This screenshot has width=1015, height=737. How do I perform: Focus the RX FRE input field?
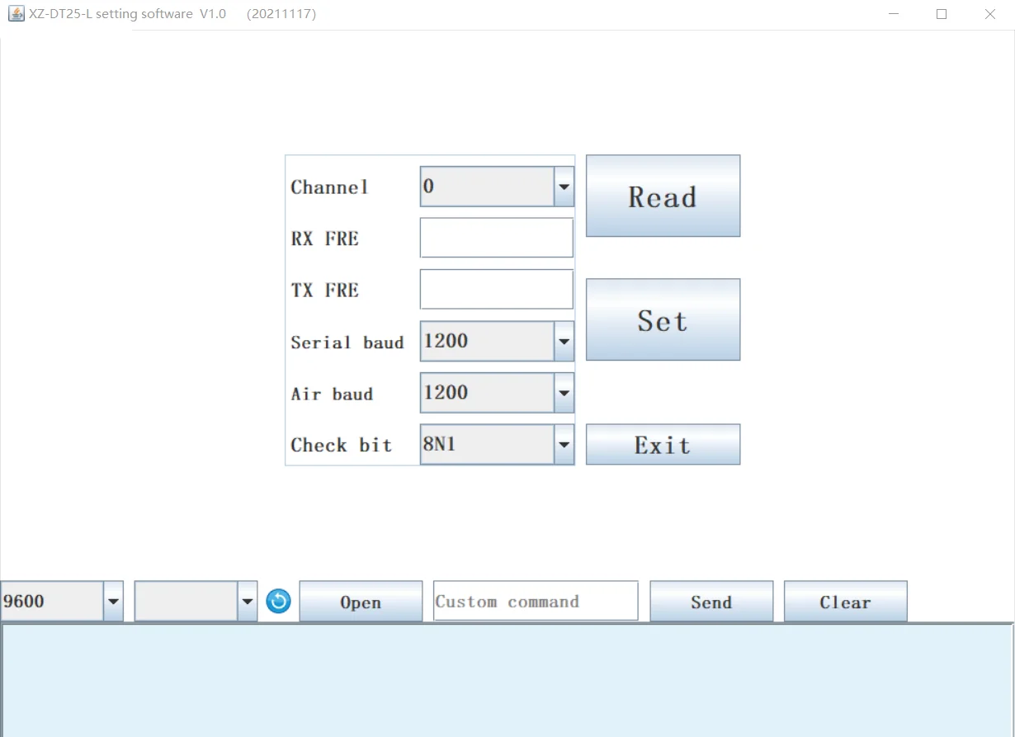[x=497, y=238]
